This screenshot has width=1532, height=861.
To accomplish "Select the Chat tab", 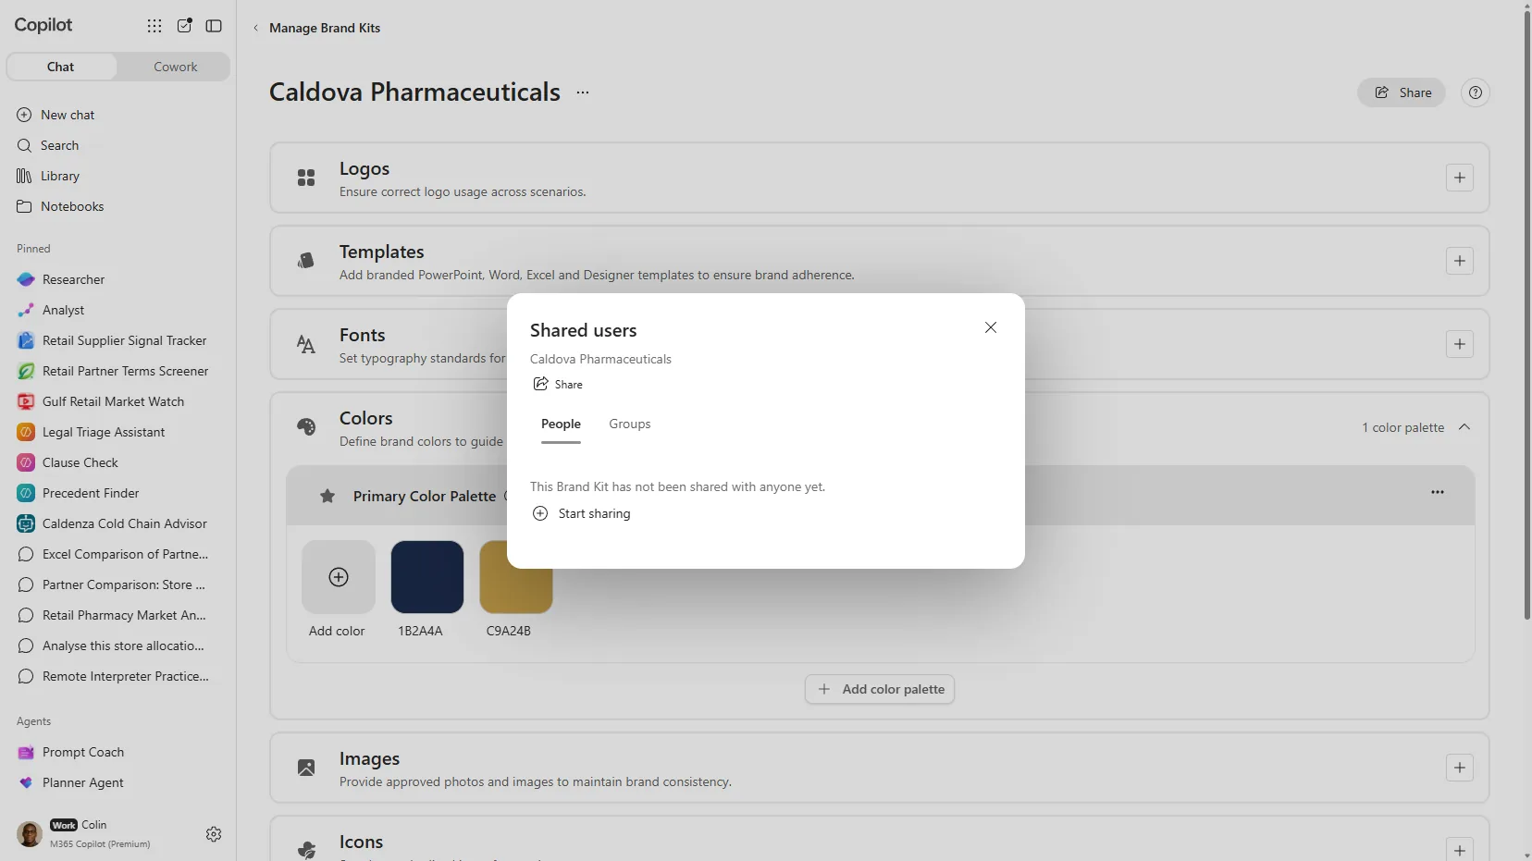I will (x=61, y=67).
